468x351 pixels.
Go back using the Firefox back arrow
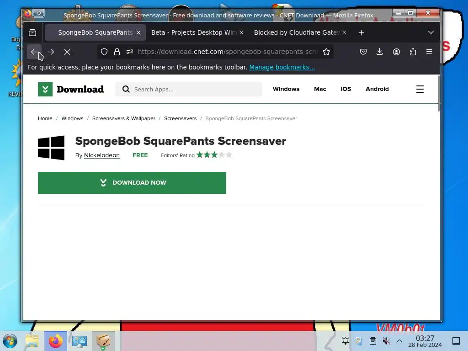tap(34, 52)
